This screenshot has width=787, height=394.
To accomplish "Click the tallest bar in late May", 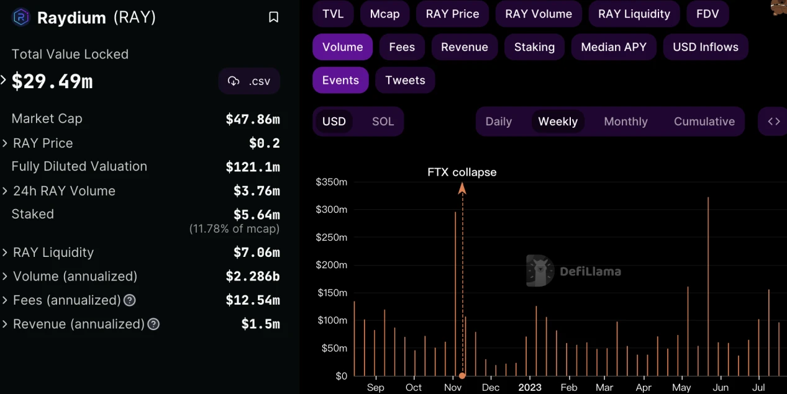I will click(708, 285).
